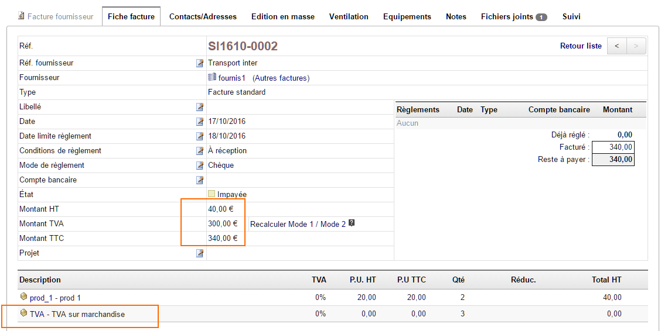
Task: Edit the invoice Date via pencil icon
Action: [200, 122]
